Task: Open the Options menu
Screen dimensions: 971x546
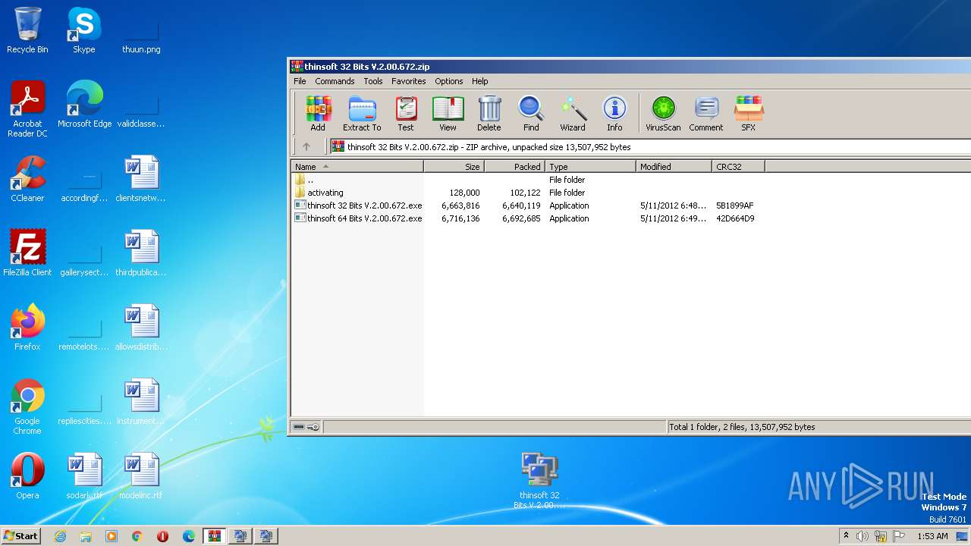Action: [x=448, y=81]
